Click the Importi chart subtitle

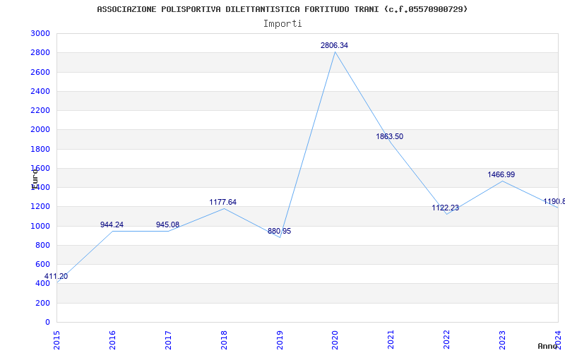point(282,24)
